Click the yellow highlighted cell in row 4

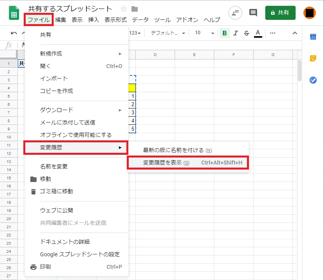coord(132,88)
